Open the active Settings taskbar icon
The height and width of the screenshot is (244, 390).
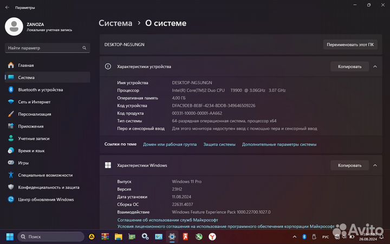pyautogui.click(x=172, y=236)
